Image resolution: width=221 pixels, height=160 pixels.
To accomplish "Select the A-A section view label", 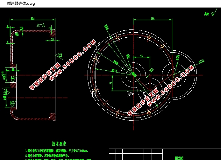I will coord(41,25).
